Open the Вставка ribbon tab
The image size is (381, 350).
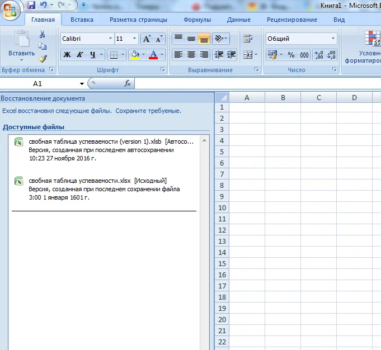(82, 20)
